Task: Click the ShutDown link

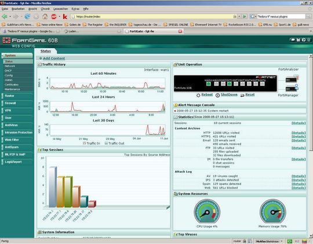Action: click(x=229, y=94)
